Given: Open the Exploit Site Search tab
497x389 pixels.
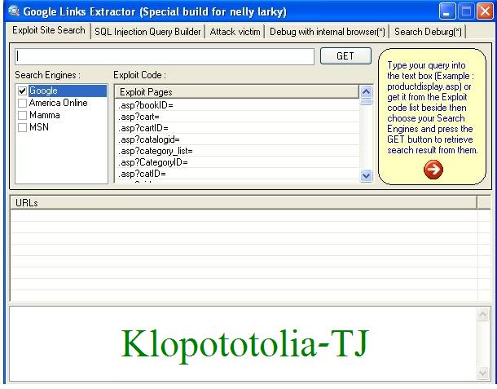Looking at the screenshot, I should pyautogui.click(x=49, y=30).
